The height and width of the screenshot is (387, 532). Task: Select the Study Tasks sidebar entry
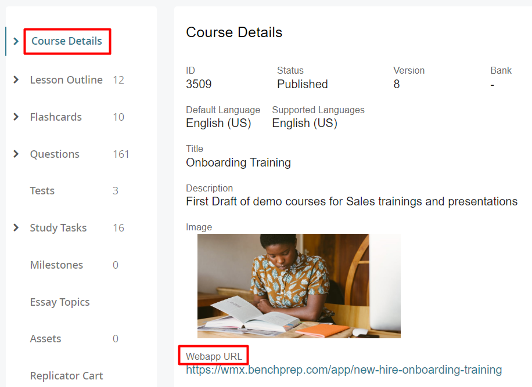[59, 227]
